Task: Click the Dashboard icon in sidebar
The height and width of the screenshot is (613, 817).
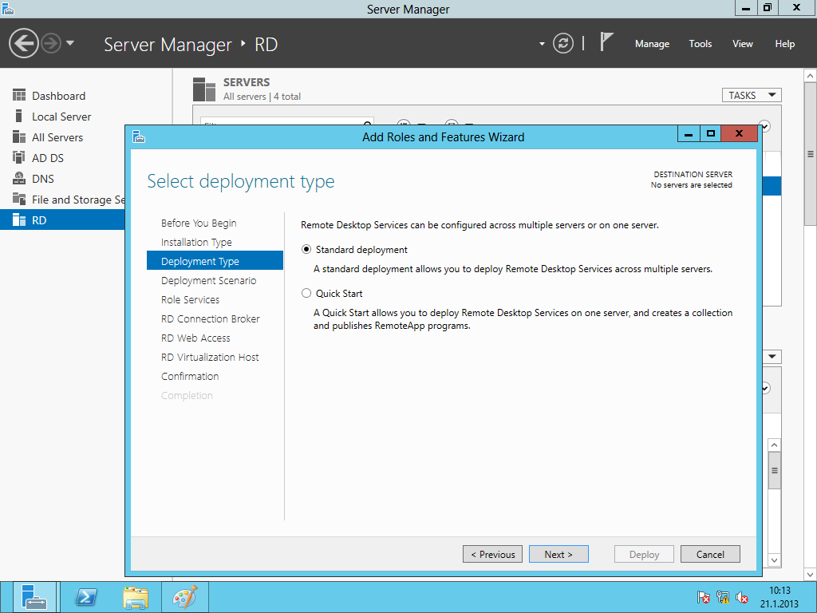Action: [19, 96]
